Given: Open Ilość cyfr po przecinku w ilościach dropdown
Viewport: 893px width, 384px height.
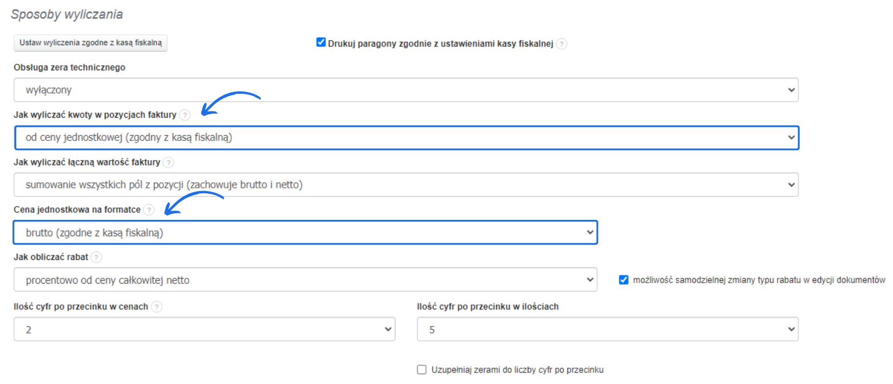Looking at the screenshot, I should click(607, 330).
